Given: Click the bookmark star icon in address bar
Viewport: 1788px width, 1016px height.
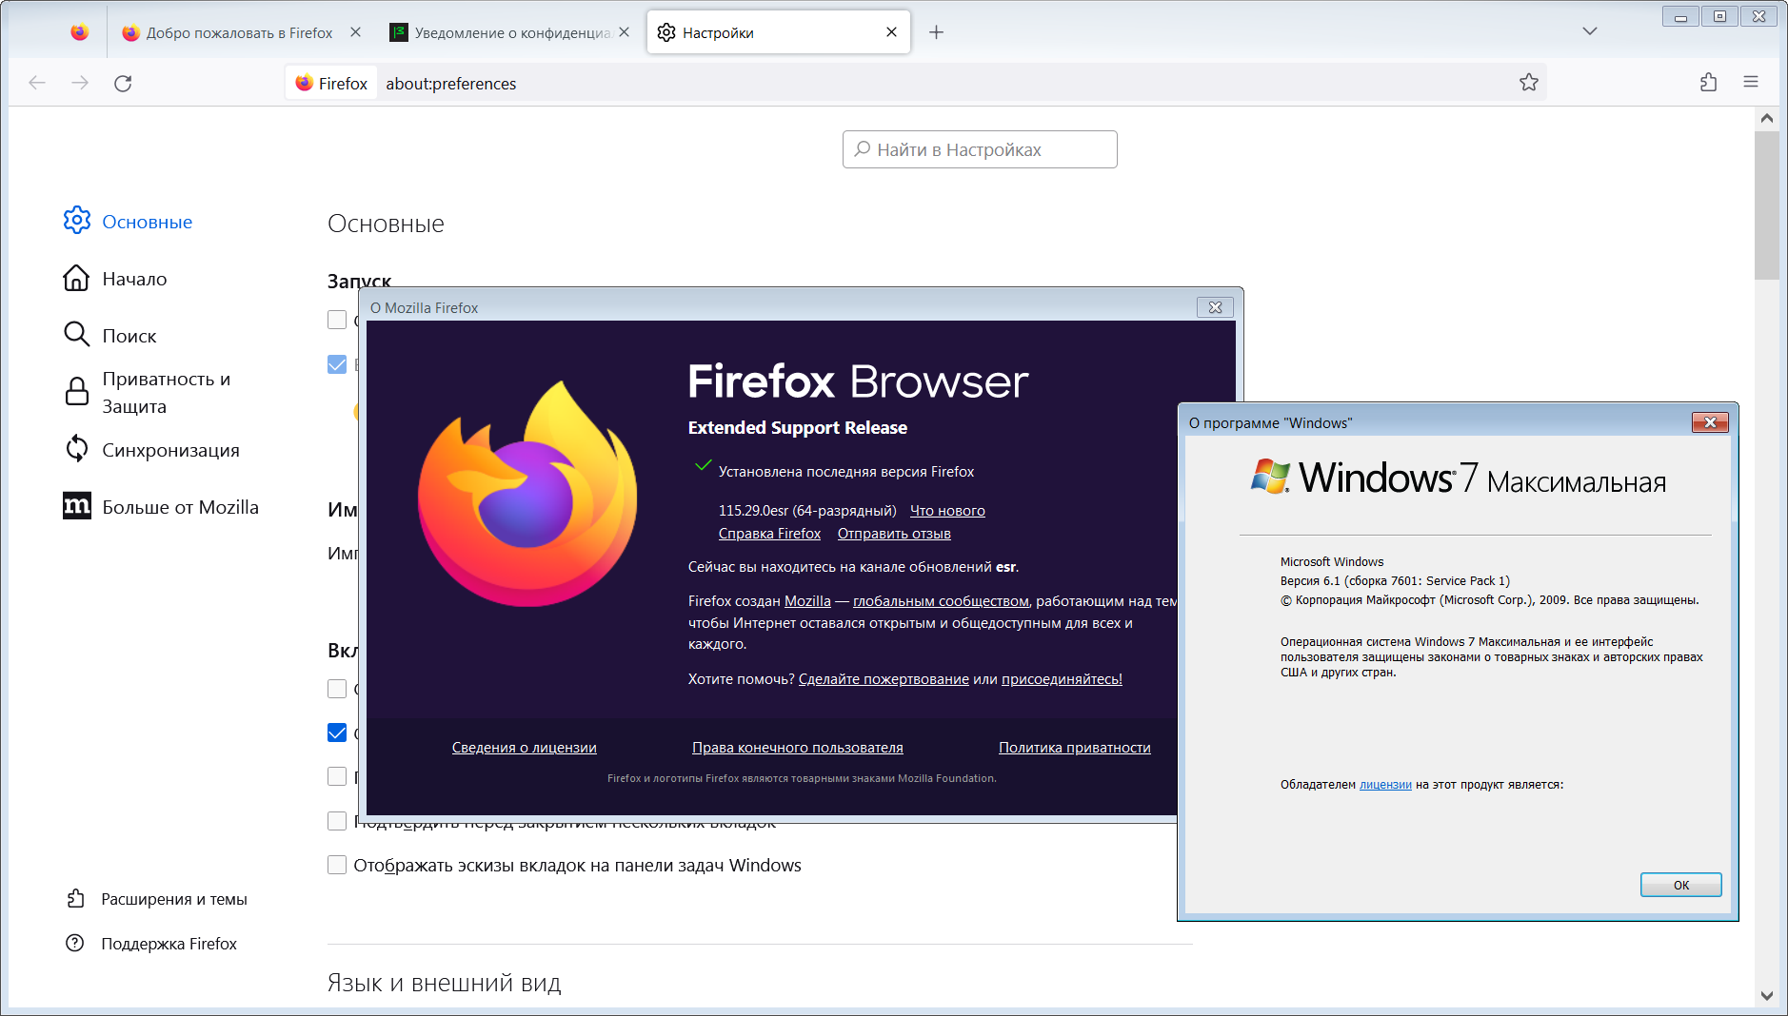Looking at the screenshot, I should (x=1528, y=83).
